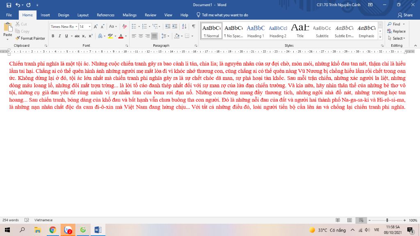
Task: Click the Sort icon
Action: [184, 27]
